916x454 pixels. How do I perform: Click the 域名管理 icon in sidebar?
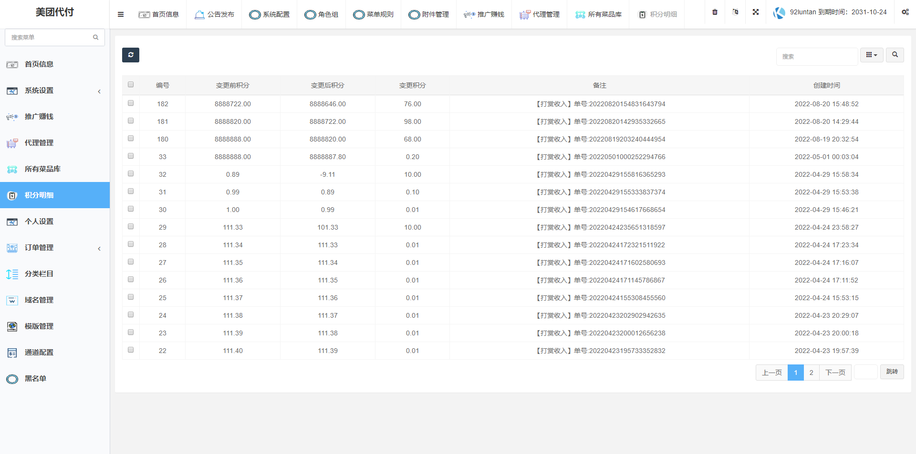pos(12,300)
